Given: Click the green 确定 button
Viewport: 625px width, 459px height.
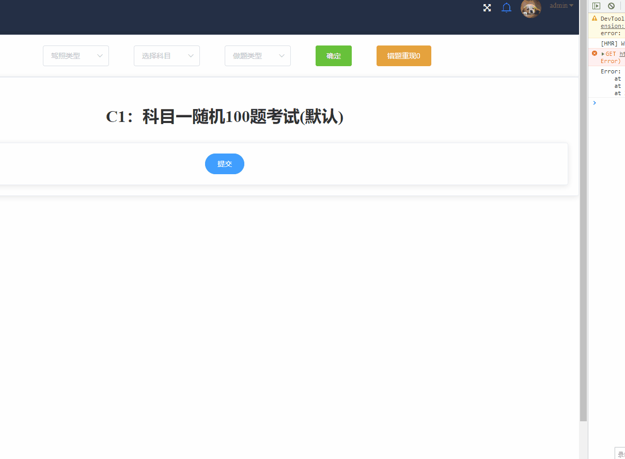Looking at the screenshot, I should pos(333,55).
